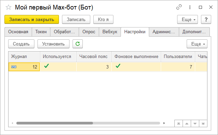Screen dimensions: 218x135
Task: Maximize the bot window
Action: (200, 7)
